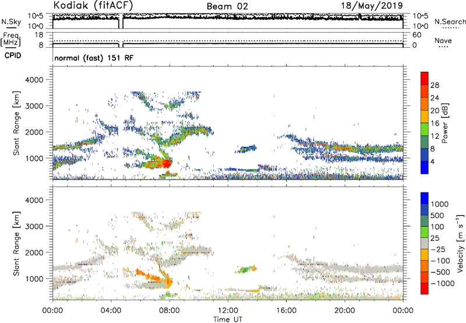Viewport: 466px width, 323px height.
Task: Click the 'Power [dB]' colorbar title
Action: (444, 123)
